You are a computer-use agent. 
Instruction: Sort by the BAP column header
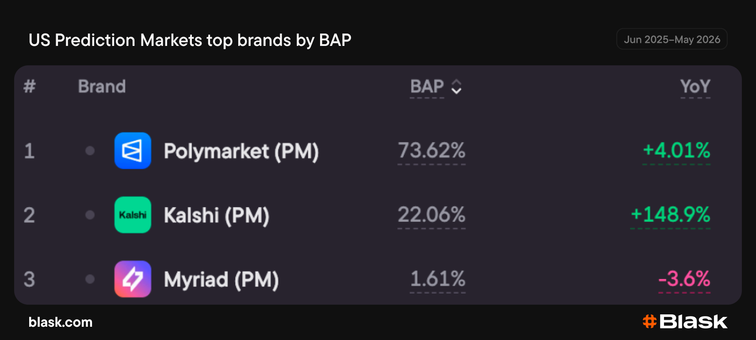pos(427,87)
